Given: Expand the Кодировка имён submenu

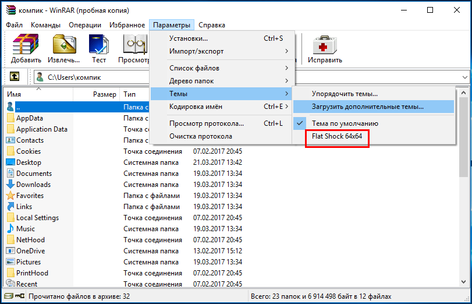Looking at the screenshot, I should (221, 107).
